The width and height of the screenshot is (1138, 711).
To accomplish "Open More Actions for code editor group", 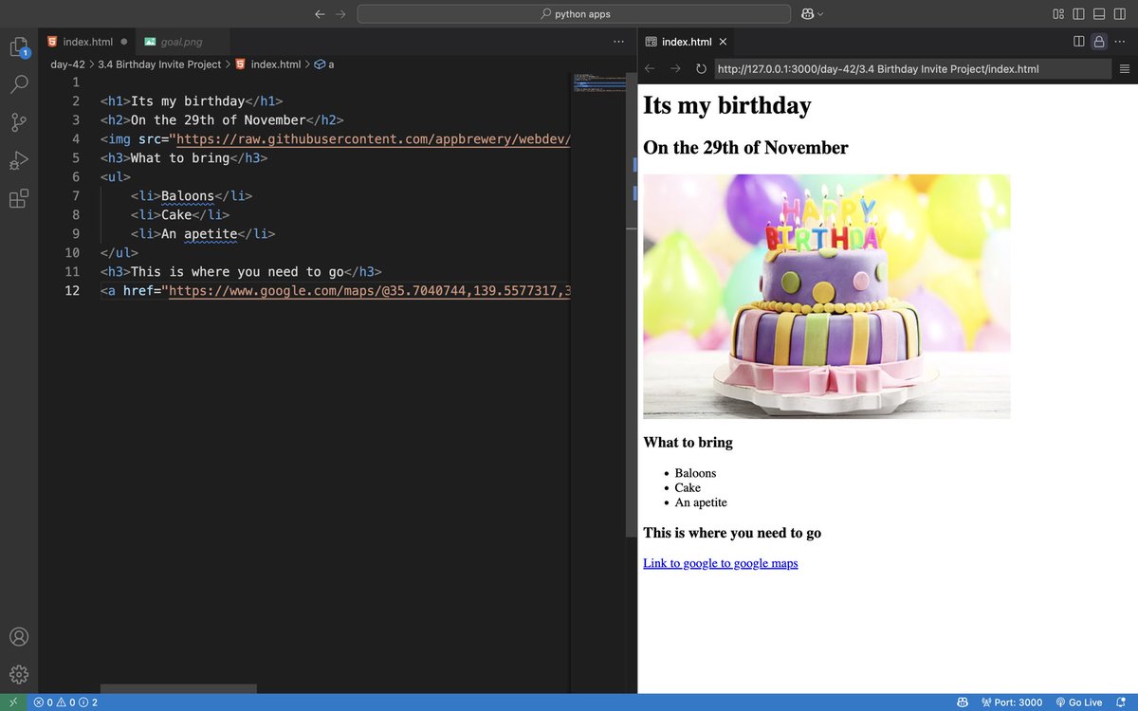I will tap(619, 42).
